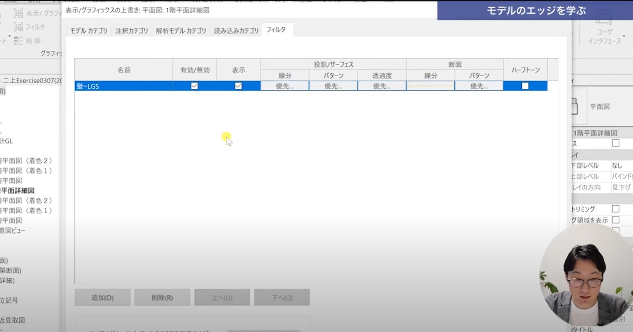Toggle the トリミング checkbox in properties
Viewport: 633px width, 332px height.
(615, 209)
